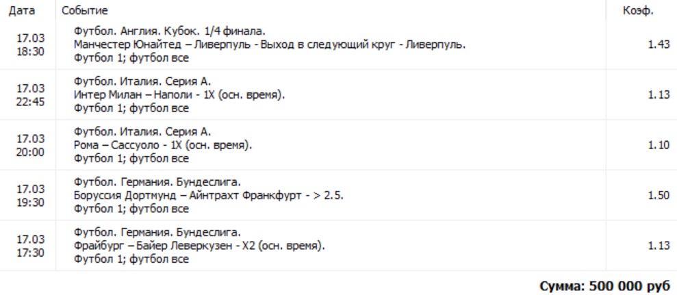Image resolution: width=677 pixels, height=295 pixels.
Task: Click coefficient 1.43 for the Liverpool bet
Action: click(x=659, y=44)
